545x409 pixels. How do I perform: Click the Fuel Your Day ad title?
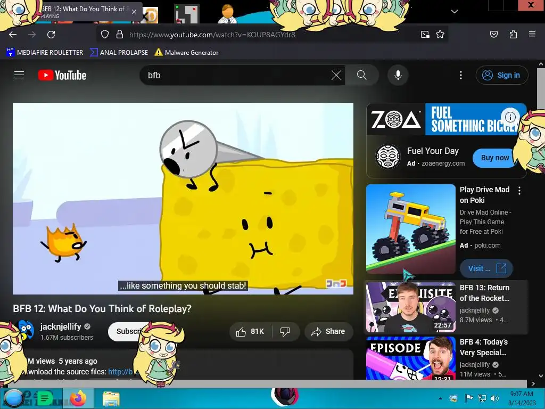coord(433,151)
